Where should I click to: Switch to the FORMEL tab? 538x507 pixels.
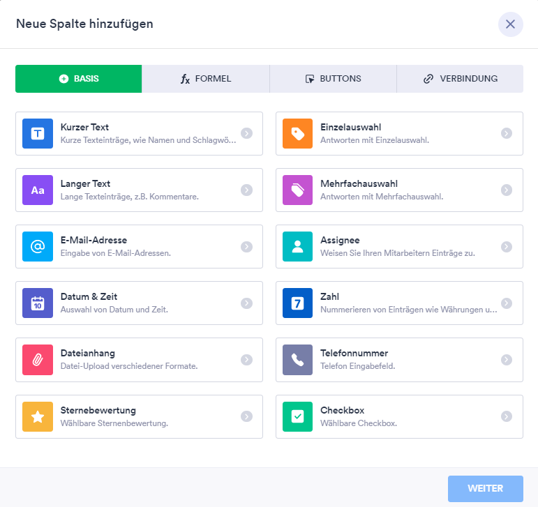206,79
